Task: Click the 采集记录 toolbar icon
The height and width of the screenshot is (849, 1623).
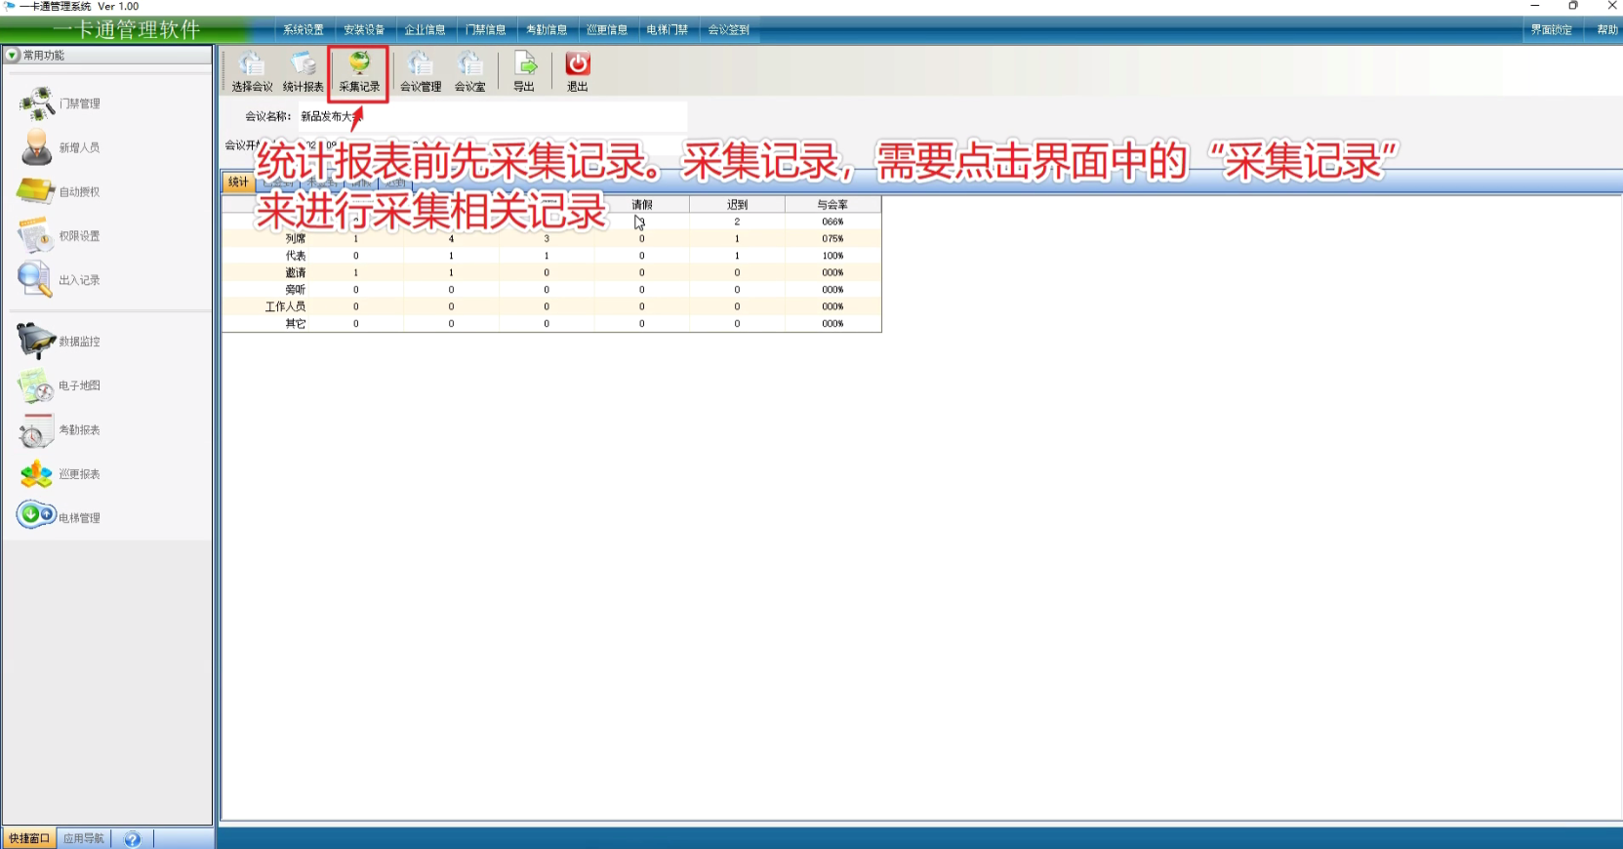Action: point(359,72)
